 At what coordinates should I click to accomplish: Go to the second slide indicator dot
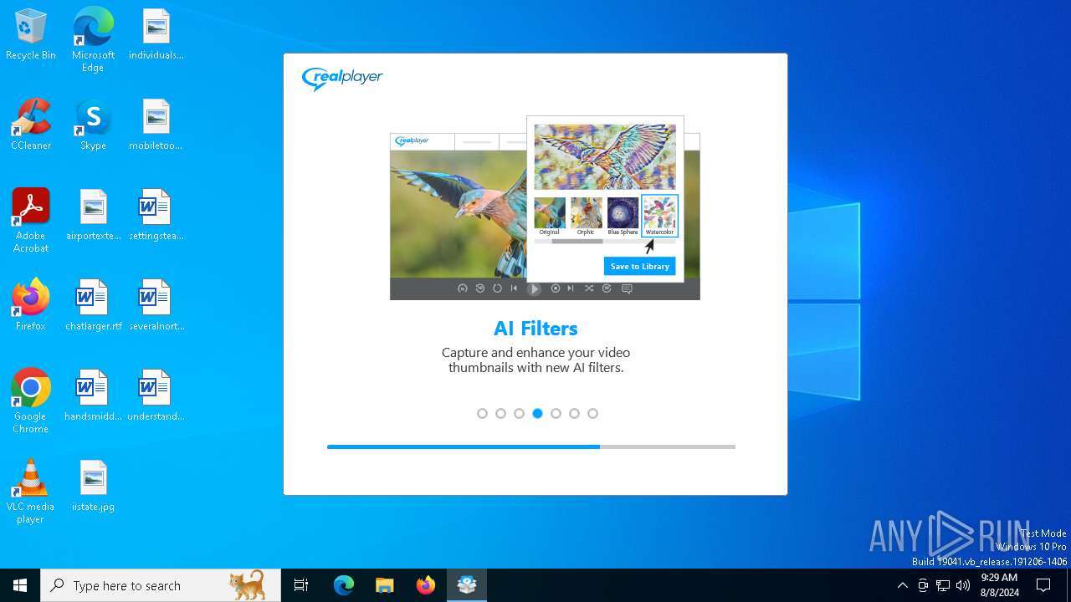click(x=500, y=413)
